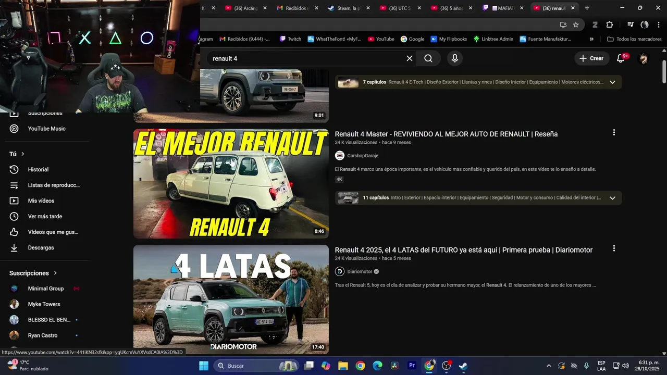The width and height of the screenshot is (667, 375).
Task: Clear the search box with the X icon
Action: tap(410, 58)
